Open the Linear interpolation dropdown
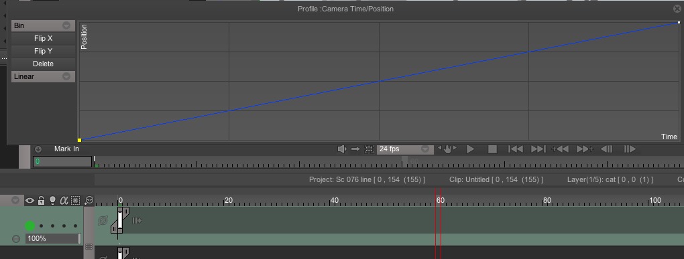Screen dimensions: 684x259 [43, 76]
